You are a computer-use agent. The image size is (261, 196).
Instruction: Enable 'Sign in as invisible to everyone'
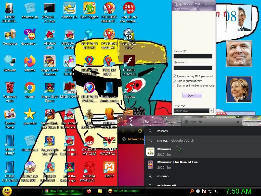[x=175, y=85]
